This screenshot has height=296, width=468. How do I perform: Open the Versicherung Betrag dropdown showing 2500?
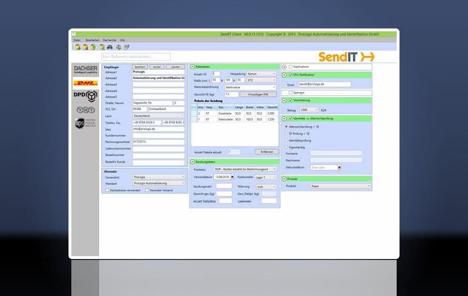309,110
